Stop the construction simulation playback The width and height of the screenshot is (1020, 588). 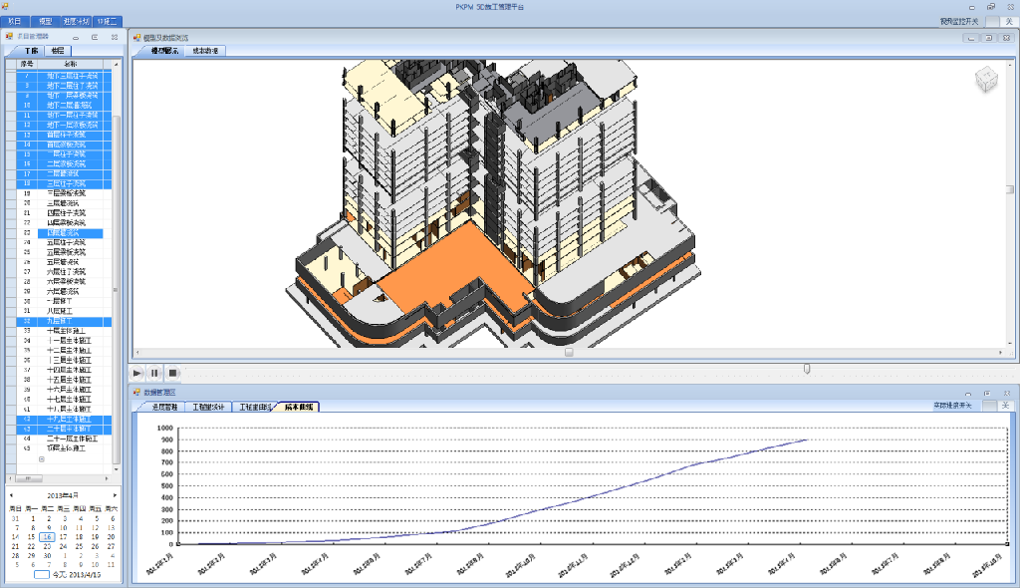(x=172, y=373)
